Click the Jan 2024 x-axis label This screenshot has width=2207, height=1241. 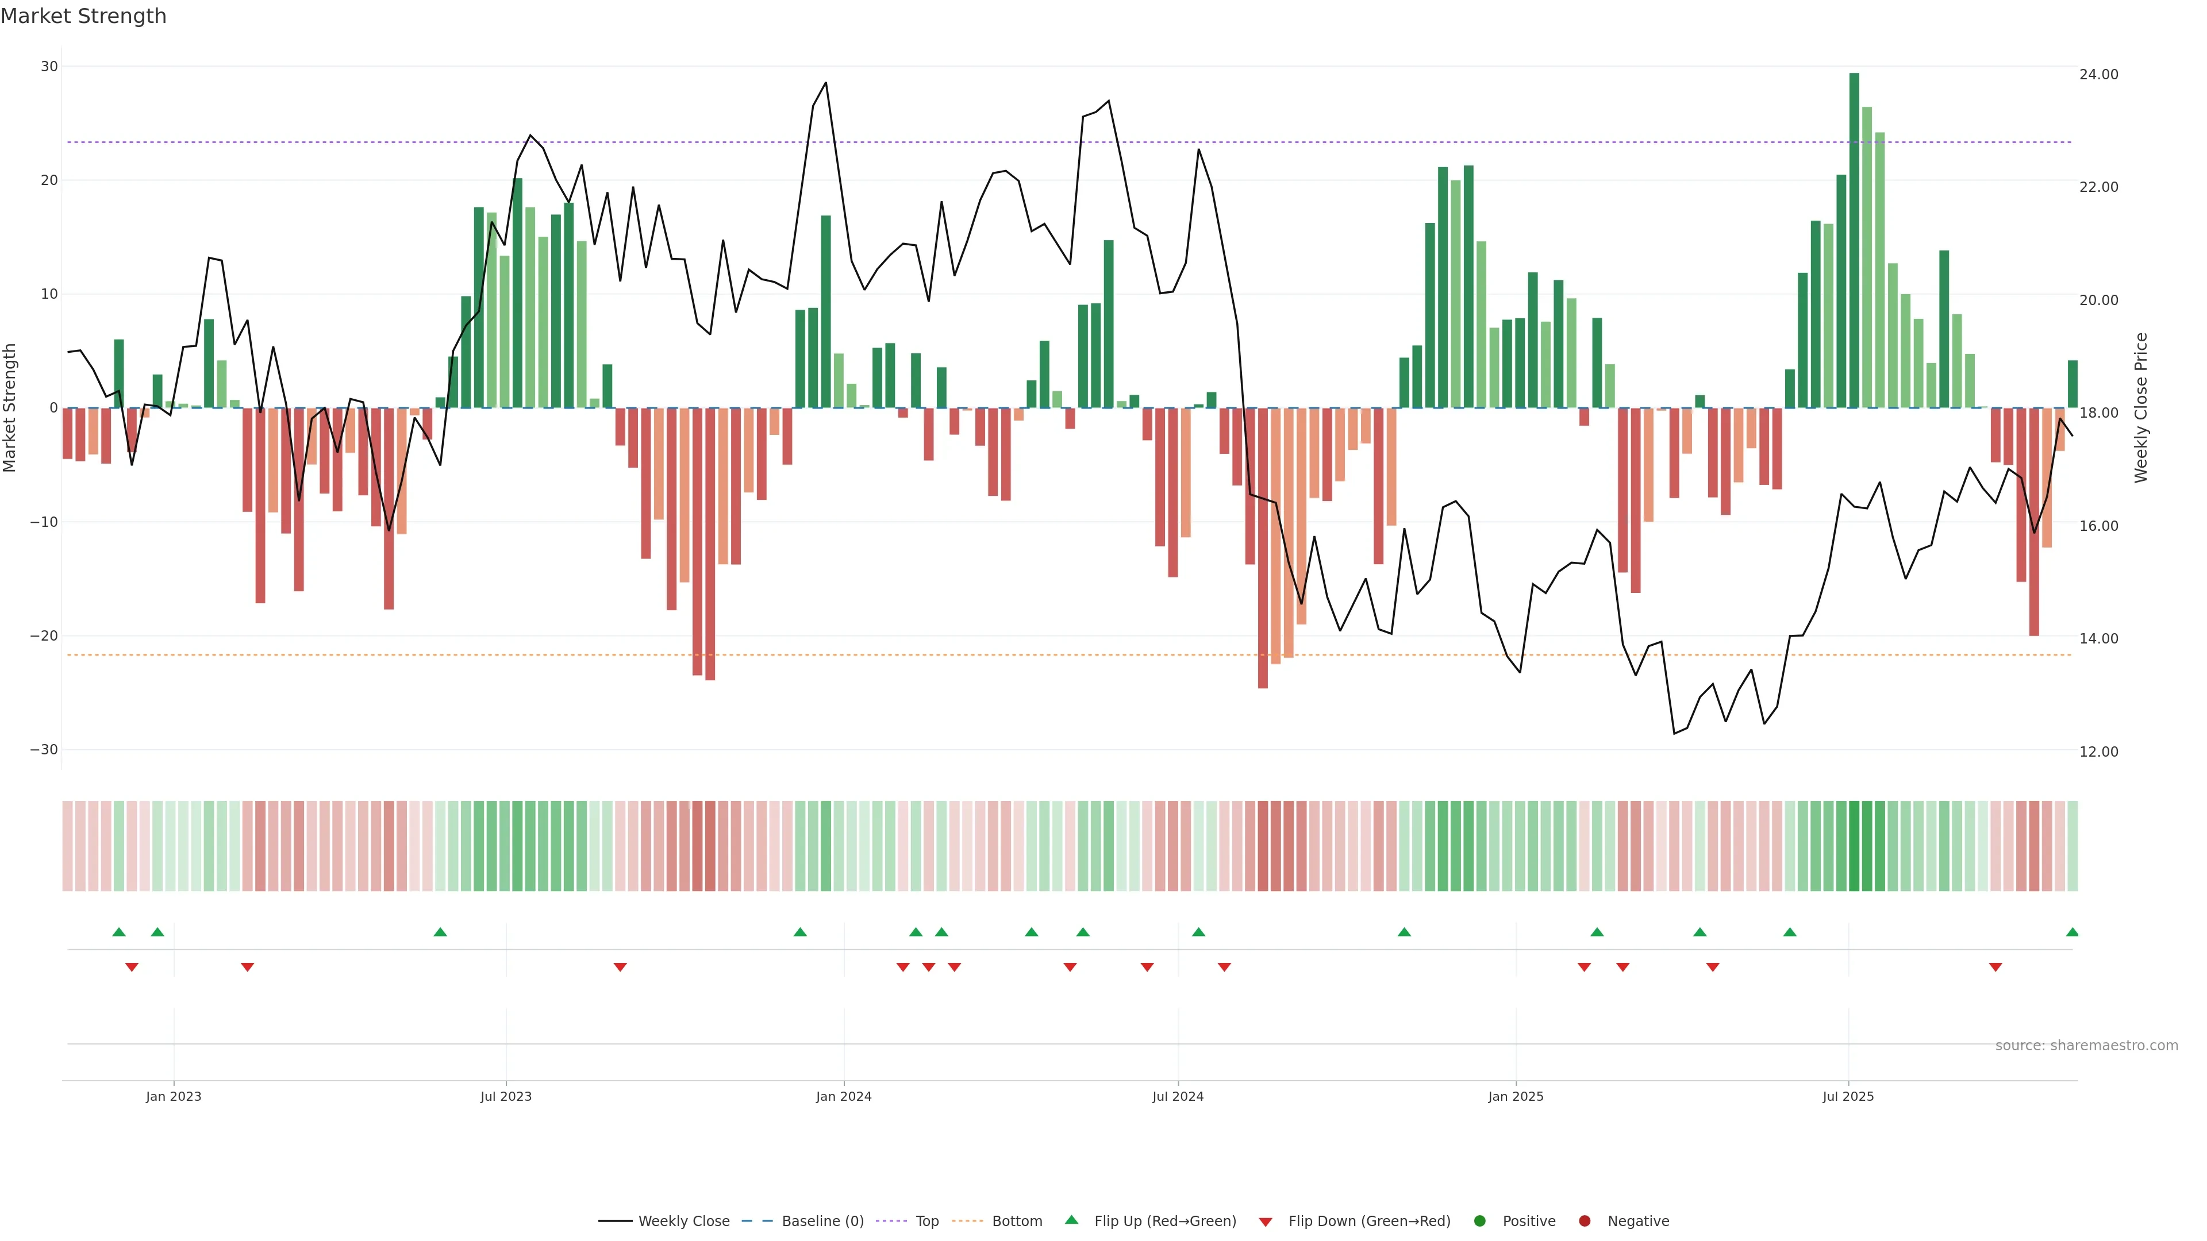(x=843, y=1096)
